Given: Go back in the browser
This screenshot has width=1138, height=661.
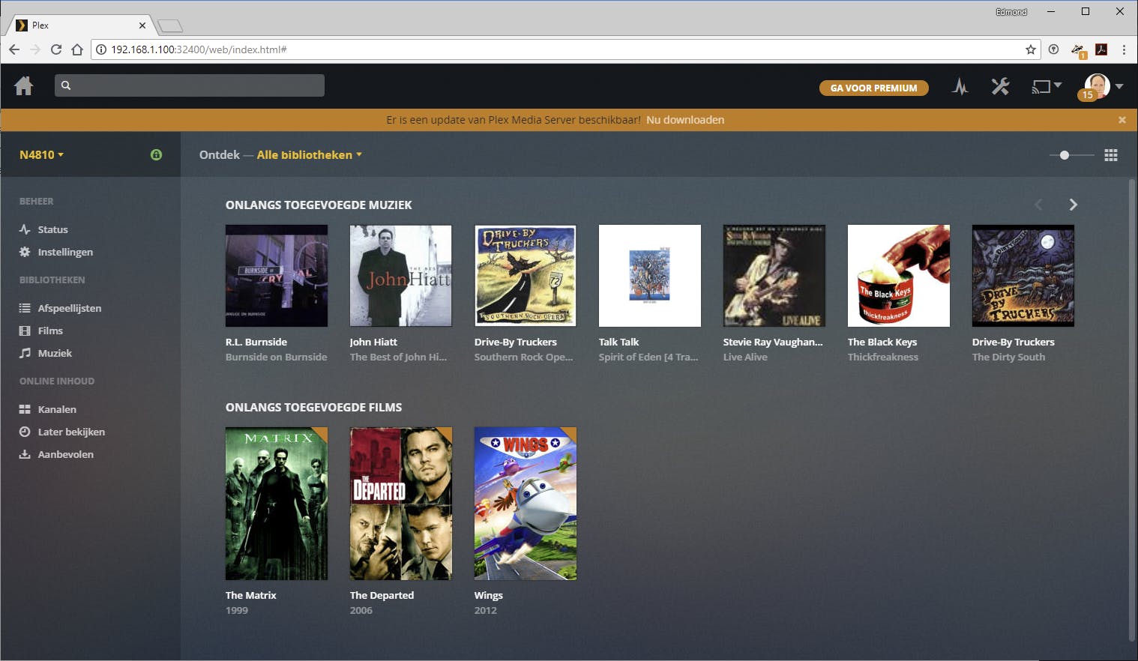Looking at the screenshot, I should [x=14, y=49].
